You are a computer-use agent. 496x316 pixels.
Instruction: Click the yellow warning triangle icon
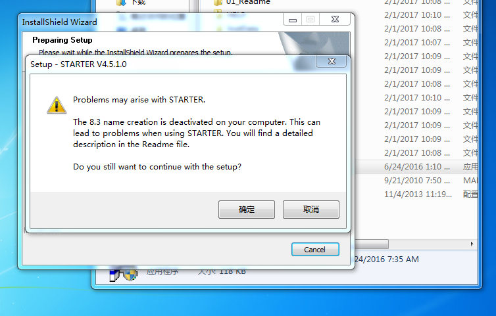(57, 105)
